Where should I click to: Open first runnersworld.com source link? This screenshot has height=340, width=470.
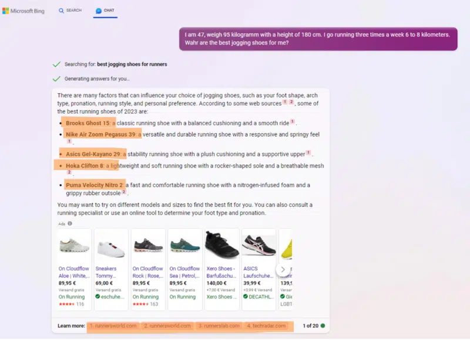point(113,326)
